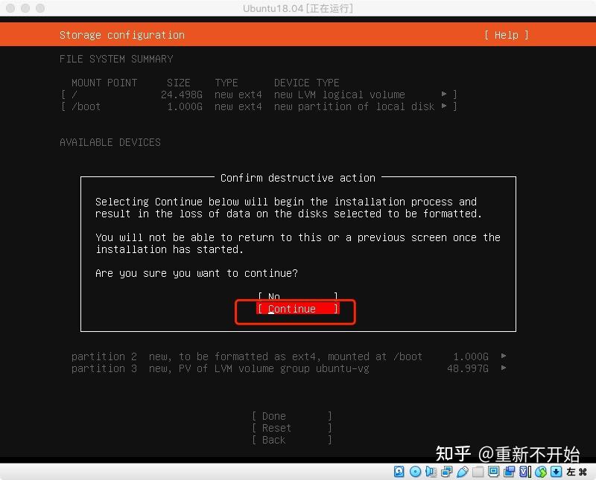The image size is (596, 480).
Task: Click the FILE SYSTEM SUMMARY heading
Action: 116,59
